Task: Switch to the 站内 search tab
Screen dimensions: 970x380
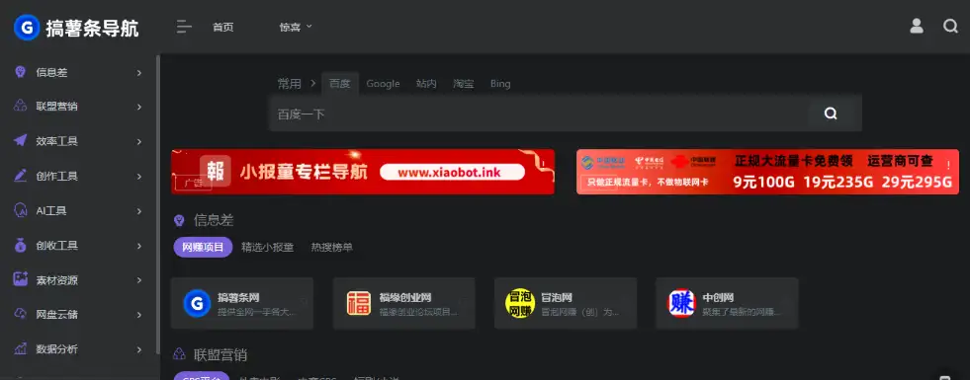Action: pos(426,84)
